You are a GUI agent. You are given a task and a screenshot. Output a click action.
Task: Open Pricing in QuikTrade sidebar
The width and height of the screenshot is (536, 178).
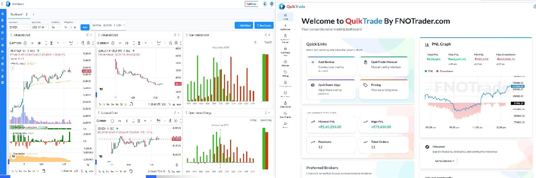(x=285, y=74)
